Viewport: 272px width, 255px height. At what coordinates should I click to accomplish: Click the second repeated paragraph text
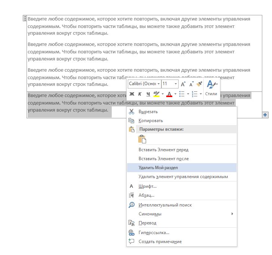(x=139, y=52)
